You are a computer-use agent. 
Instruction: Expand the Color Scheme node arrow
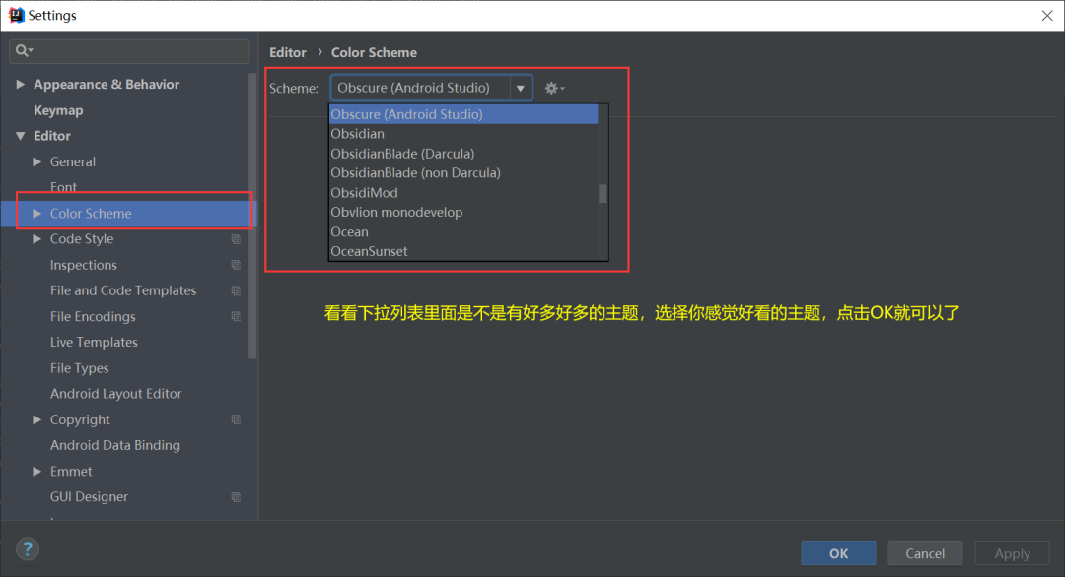(37, 214)
